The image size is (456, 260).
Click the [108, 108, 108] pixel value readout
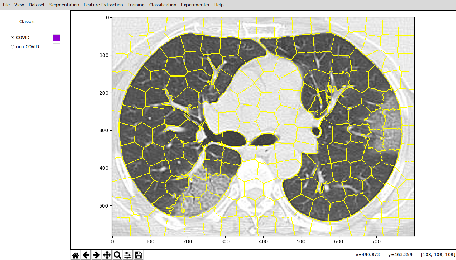pos(438,254)
